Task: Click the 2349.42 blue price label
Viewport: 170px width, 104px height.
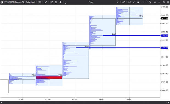Action: [164, 35]
